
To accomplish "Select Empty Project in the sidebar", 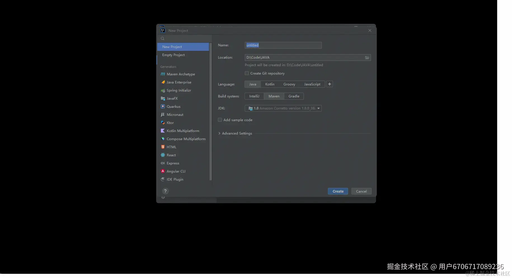I will (x=183, y=55).
